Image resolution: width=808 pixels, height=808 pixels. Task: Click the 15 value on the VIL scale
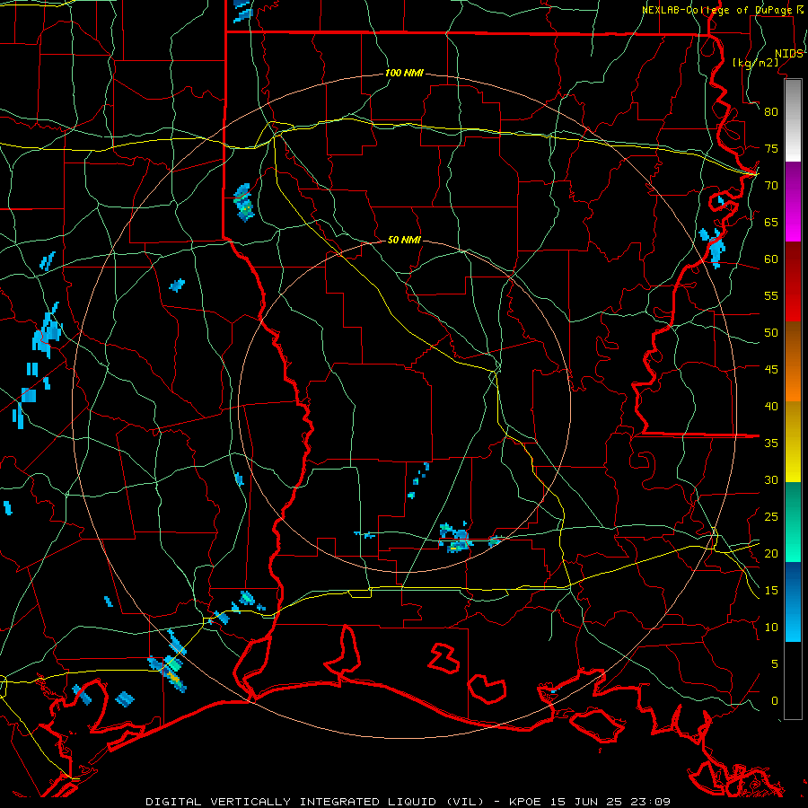(771, 591)
